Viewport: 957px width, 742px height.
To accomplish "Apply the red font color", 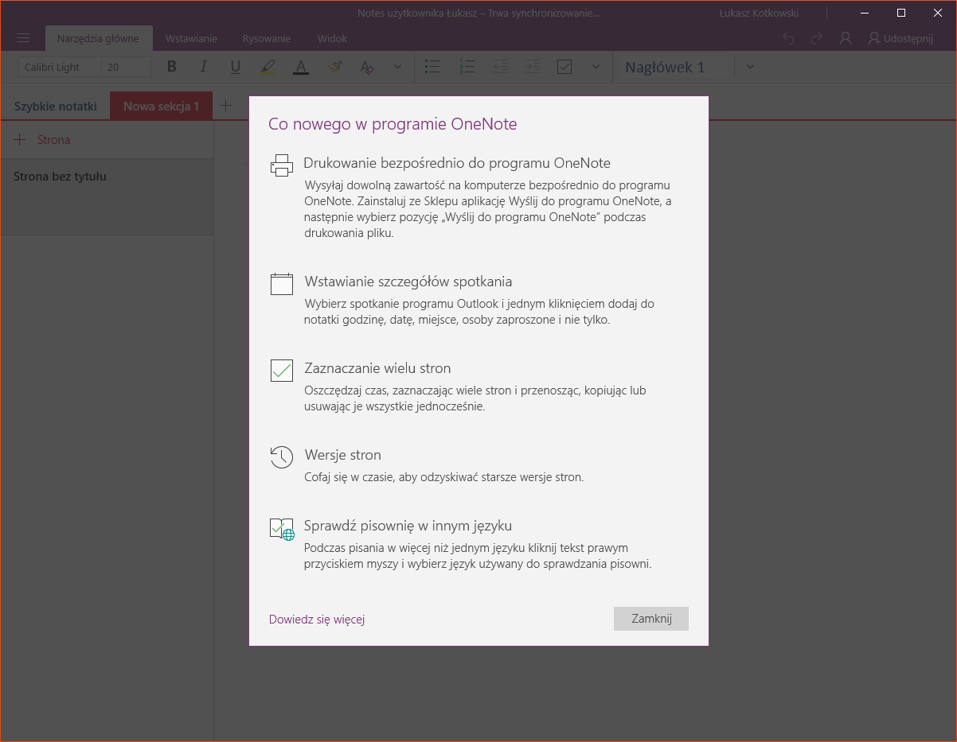I will coord(300,67).
